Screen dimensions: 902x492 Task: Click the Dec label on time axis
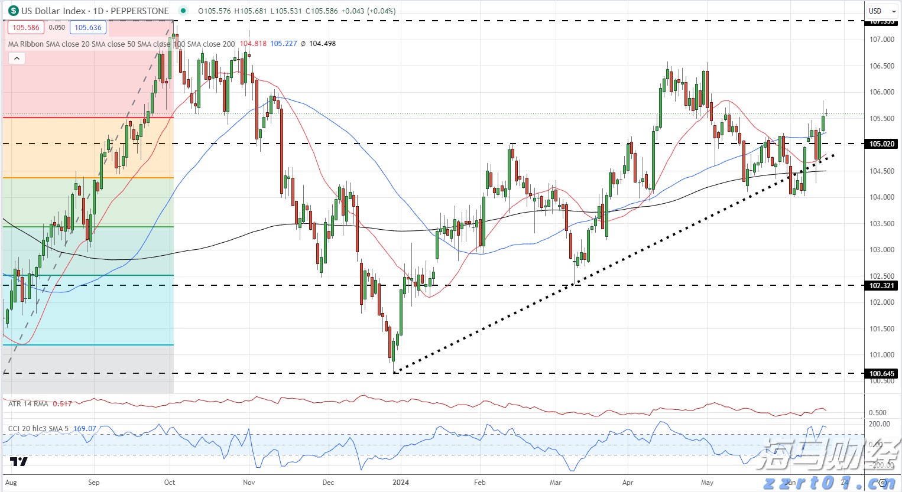click(328, 483)
